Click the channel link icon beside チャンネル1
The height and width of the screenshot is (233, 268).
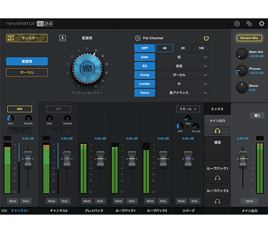[4, 210]
